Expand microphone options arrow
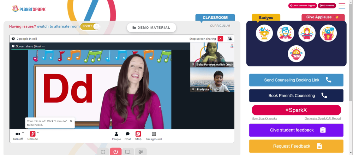The width and height of the screenshot is (353, 155). click(x=38, y=133)
